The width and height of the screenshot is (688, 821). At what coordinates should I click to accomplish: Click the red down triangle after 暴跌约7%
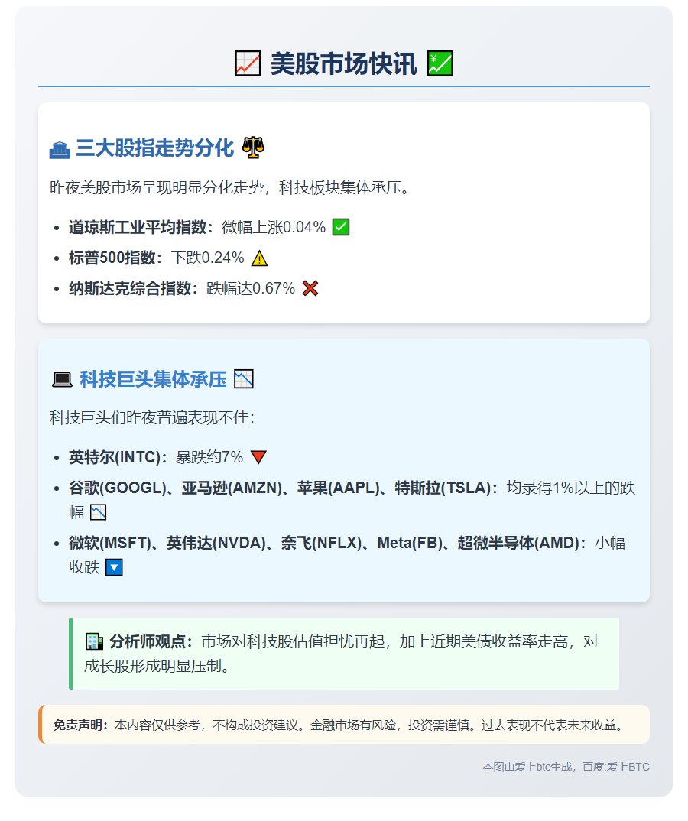[x=258, y=457]
